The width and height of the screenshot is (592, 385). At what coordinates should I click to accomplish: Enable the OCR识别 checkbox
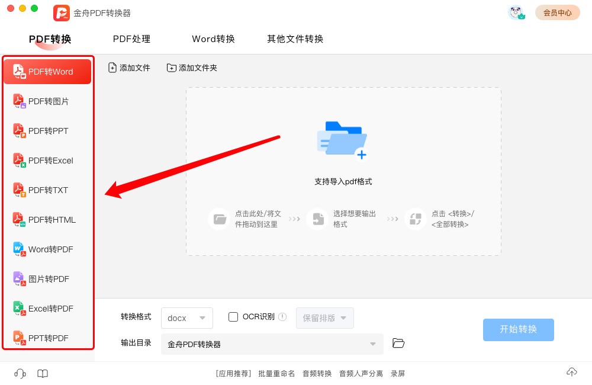coord(233,317)
